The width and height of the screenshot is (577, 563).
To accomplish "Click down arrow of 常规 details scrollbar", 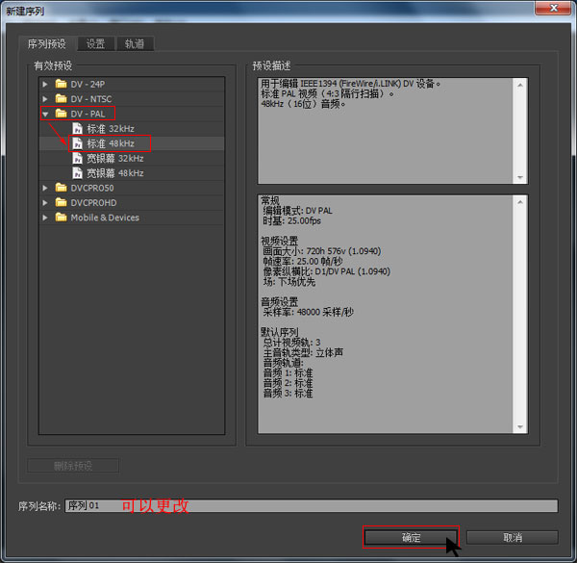I will (x=520, y=426).
